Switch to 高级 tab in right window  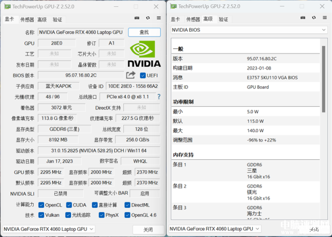pos(208,19)
